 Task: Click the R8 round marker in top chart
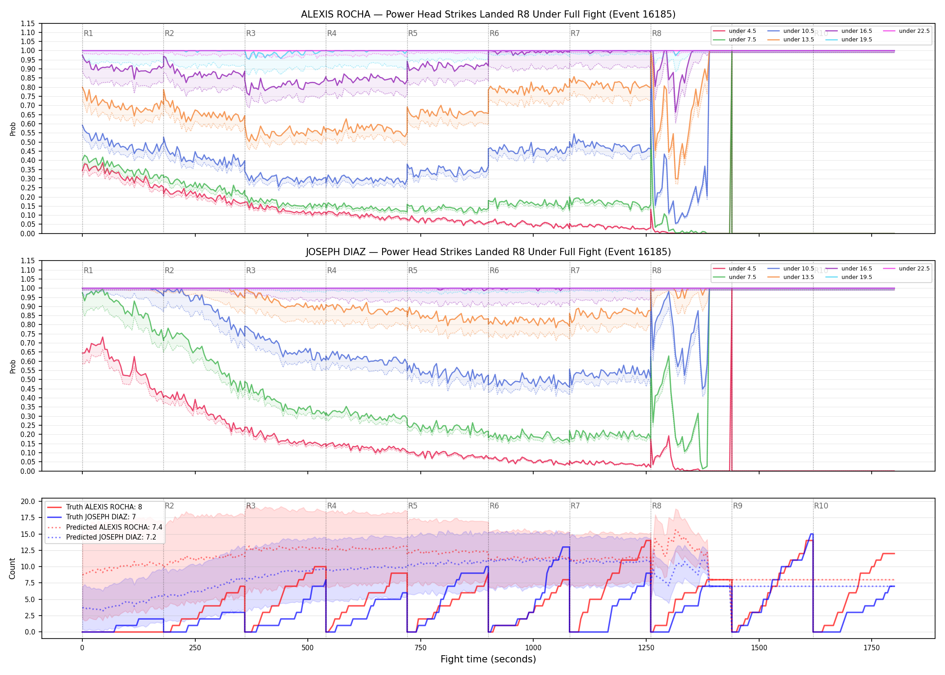tap(657, 33)
